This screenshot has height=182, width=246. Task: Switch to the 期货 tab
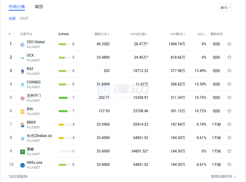click(x=39, y=7)
